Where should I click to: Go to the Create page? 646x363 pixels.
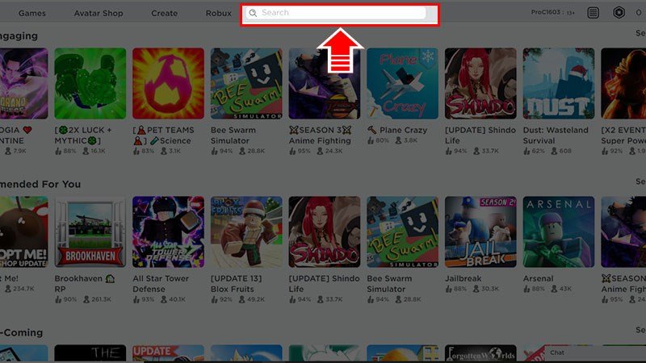pos(165,13)
